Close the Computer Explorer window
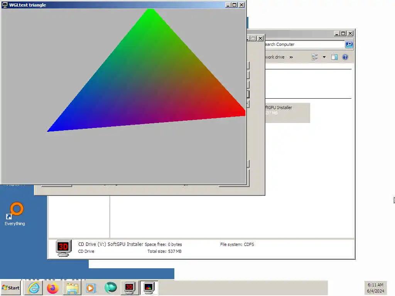Viewport: 395px width, 296px height. (350, 34)
